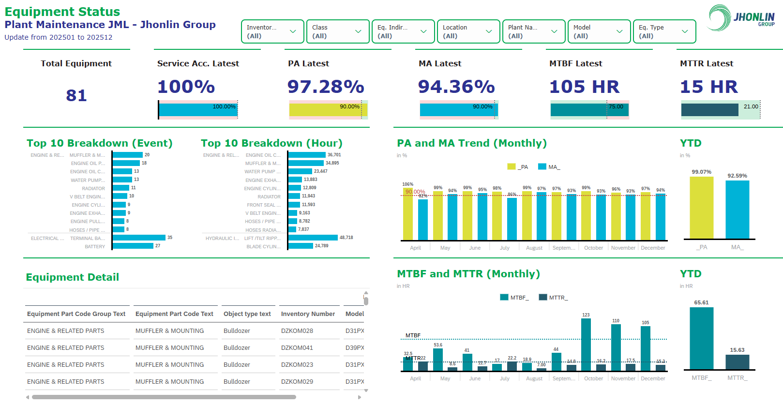Click the MTTR Latest target bar

(721, 110)
